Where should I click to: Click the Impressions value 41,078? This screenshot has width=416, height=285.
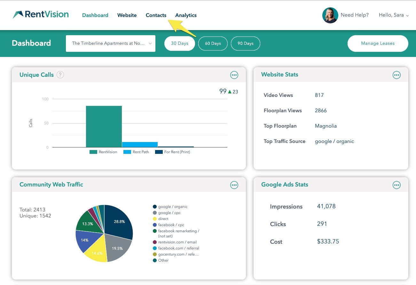point(326,206)
